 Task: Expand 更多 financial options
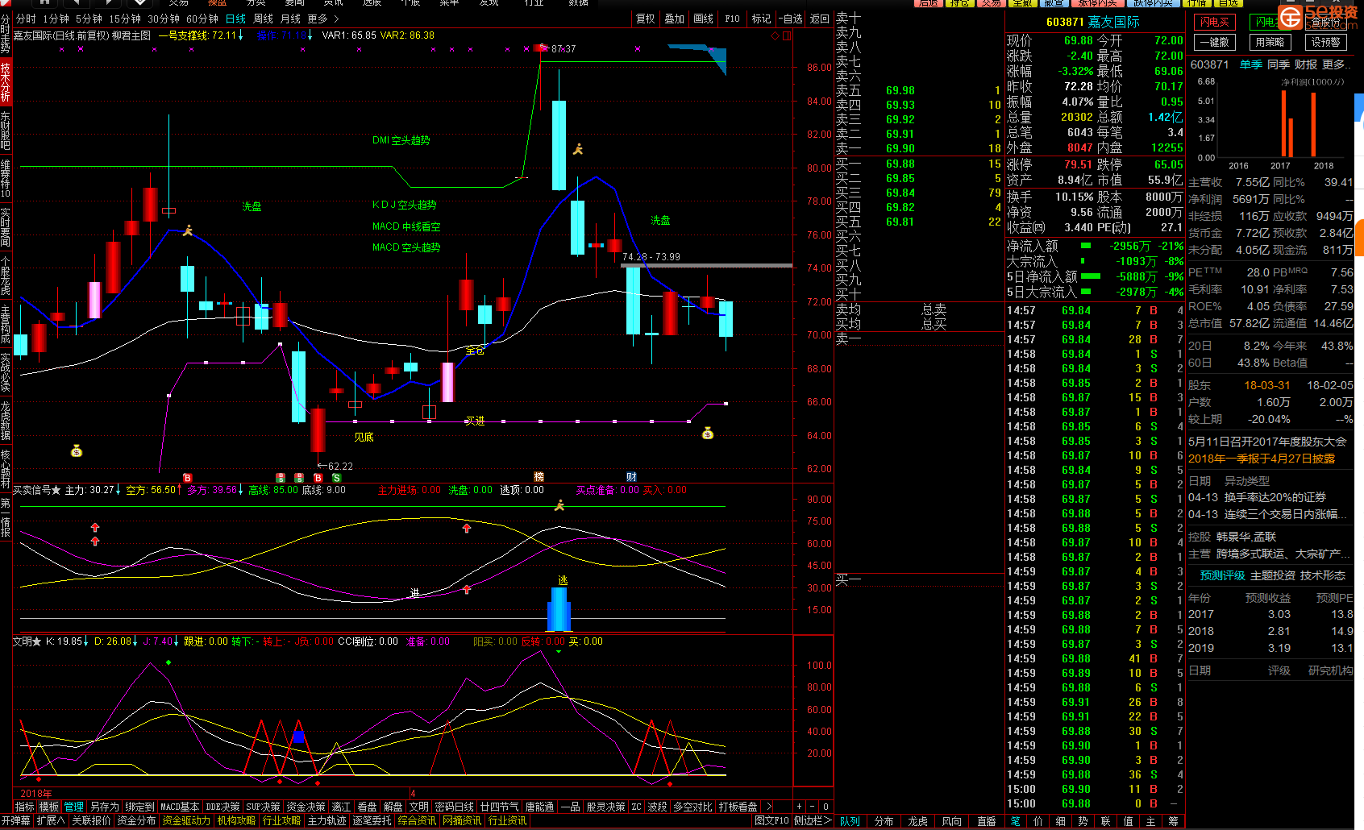[1337, 64]
